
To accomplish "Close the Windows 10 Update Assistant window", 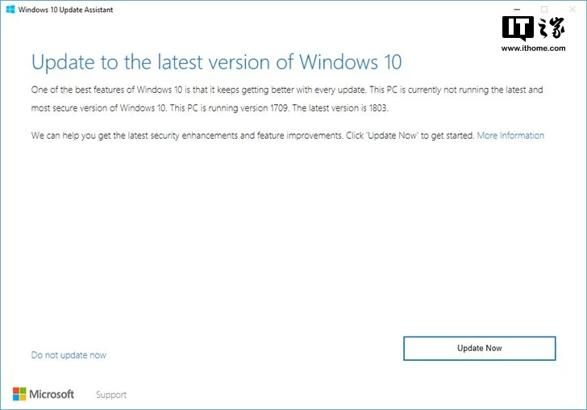I will (572, 10).
